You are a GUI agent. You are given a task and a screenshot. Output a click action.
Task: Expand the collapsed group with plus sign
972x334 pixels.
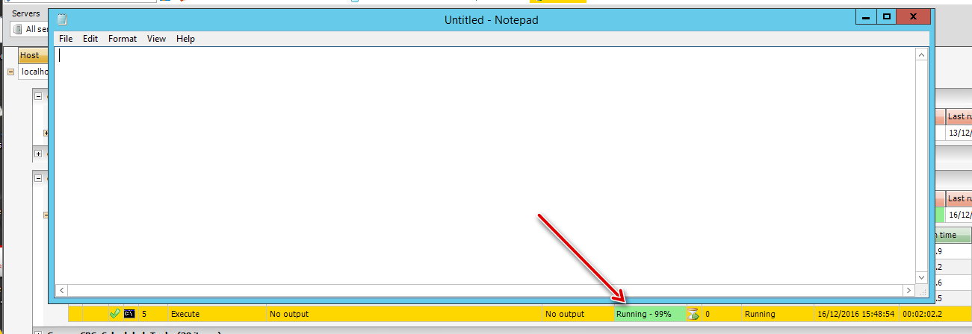tap(37, 154)
